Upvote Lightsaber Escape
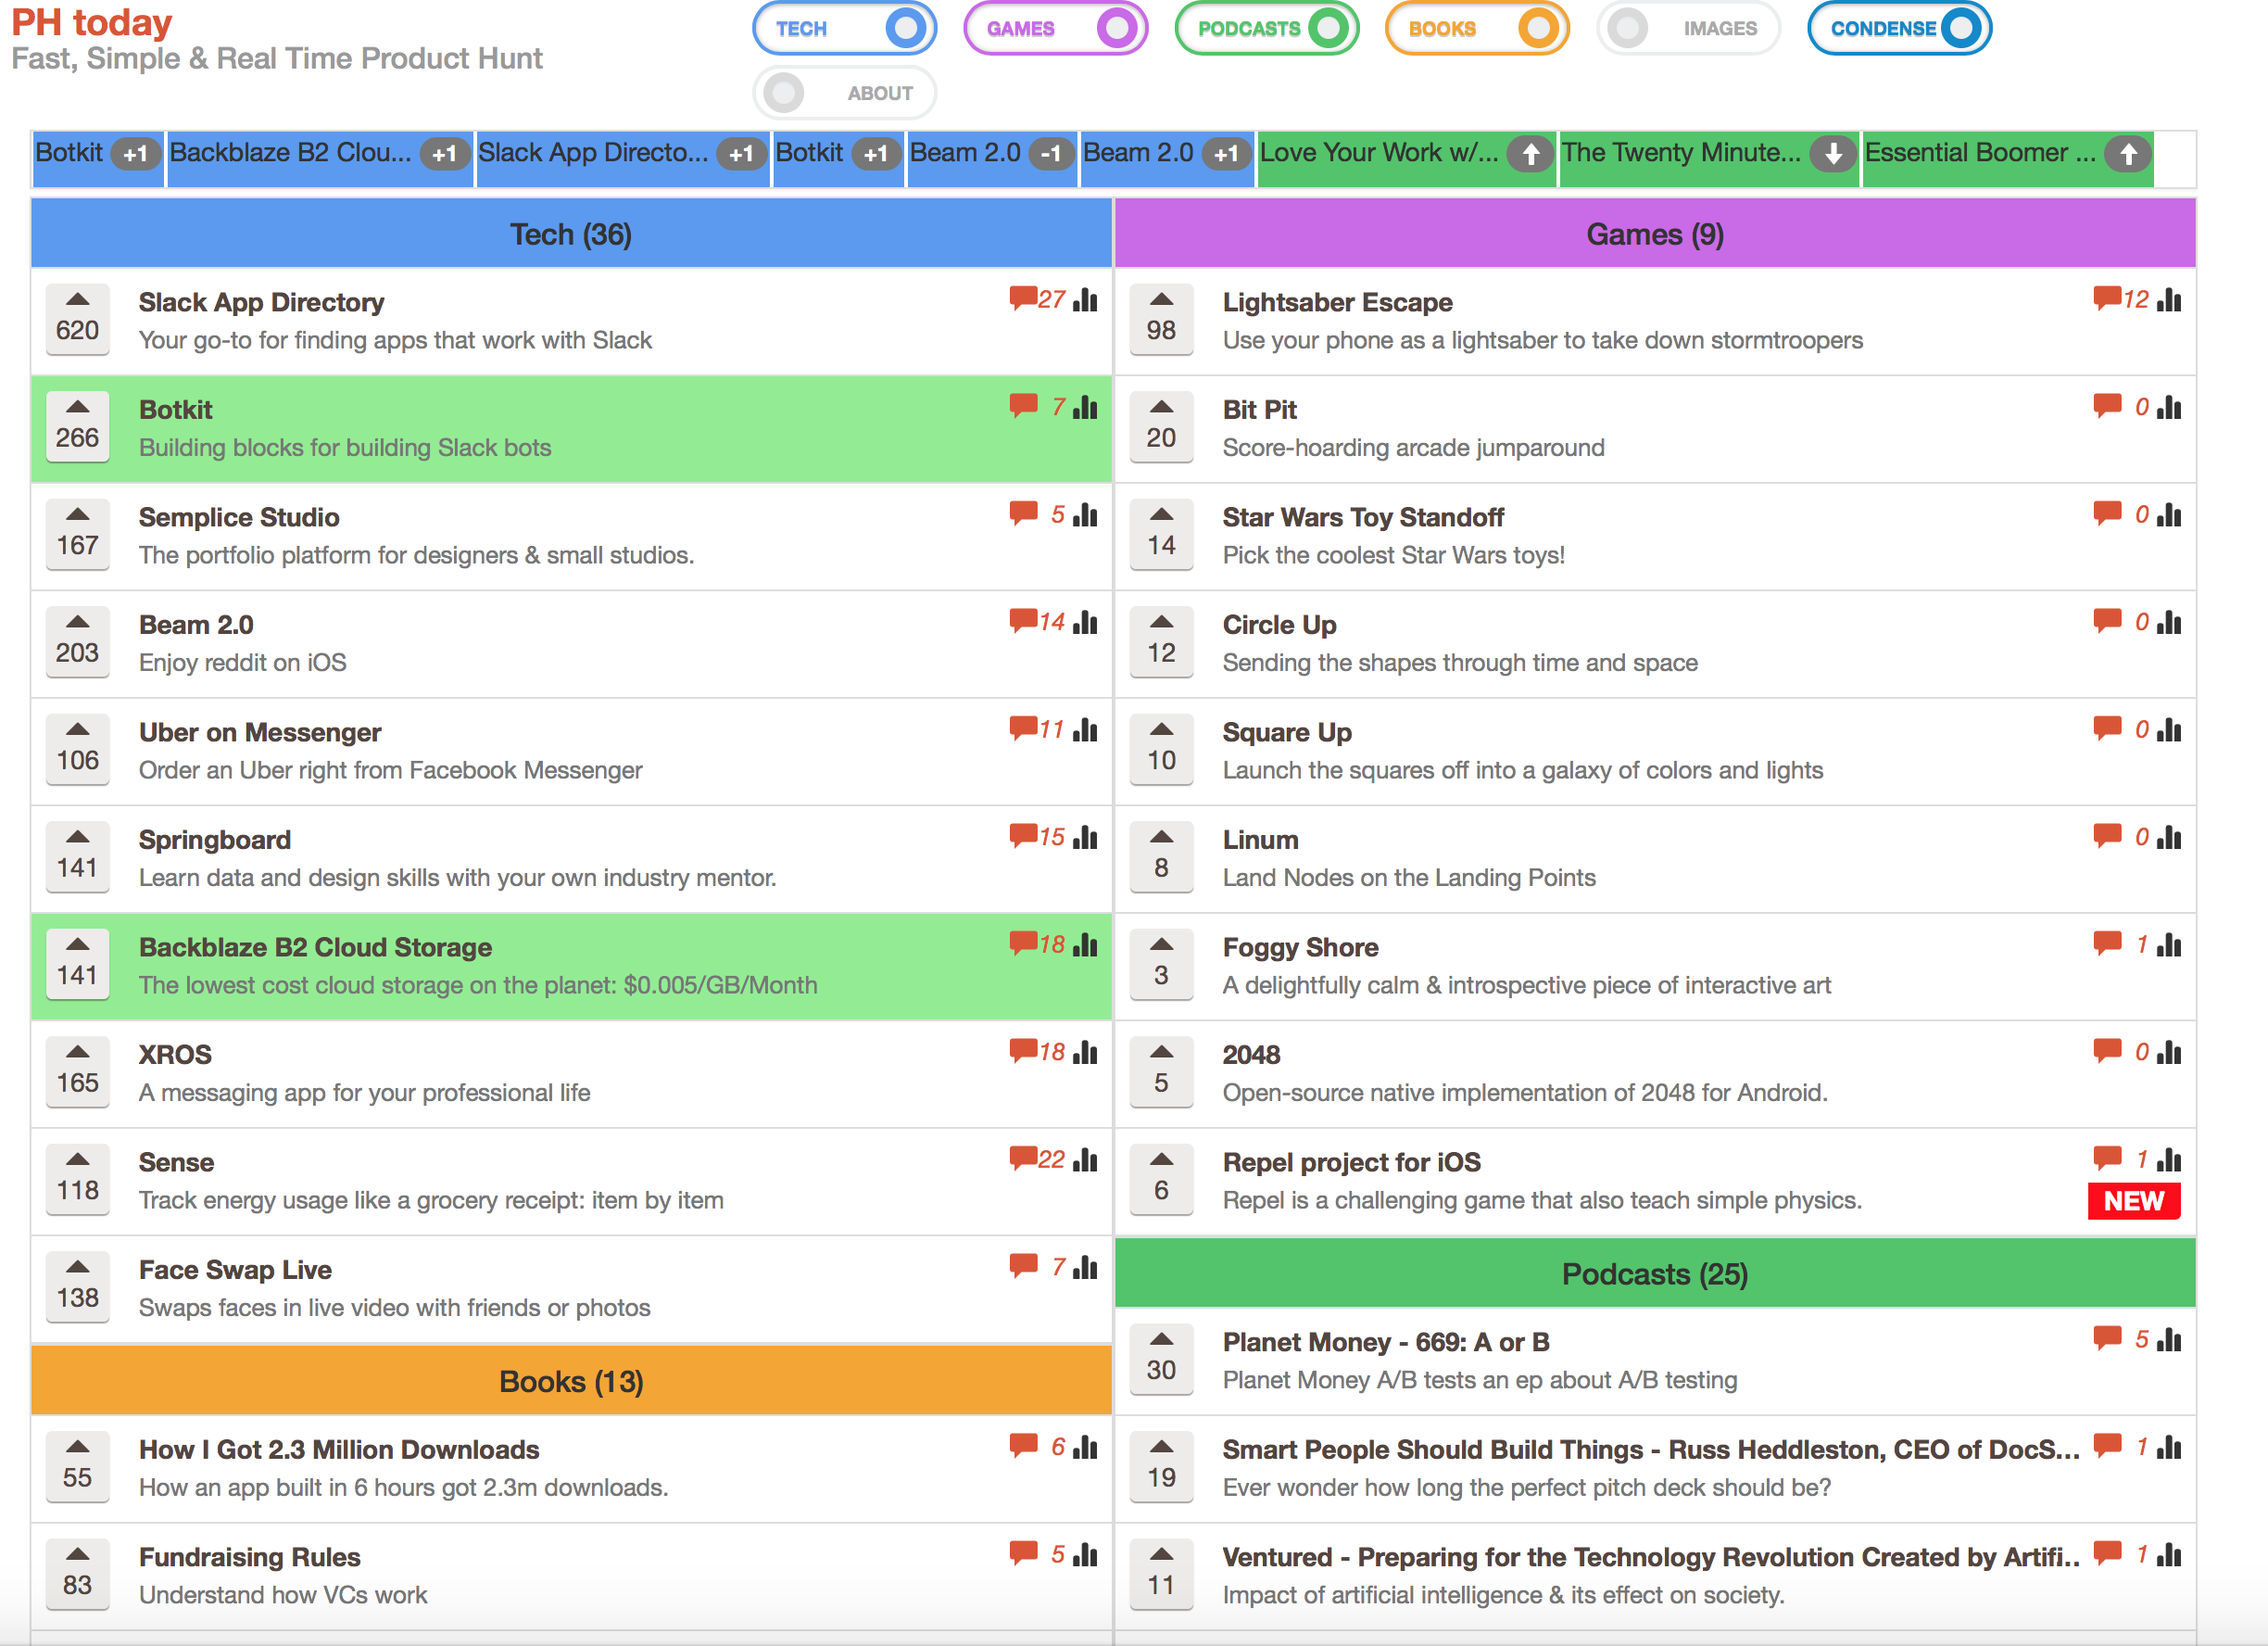Viewport: 2268px width, 1646px height. click(x=1161, y=318)
